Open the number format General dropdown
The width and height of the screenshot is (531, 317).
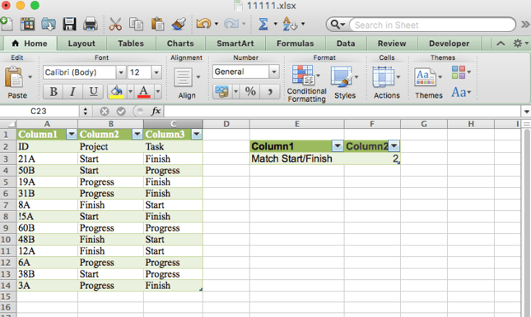274,71
